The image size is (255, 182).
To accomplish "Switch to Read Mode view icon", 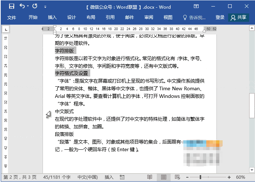I will pyautogui.click(x=150, y=177).
